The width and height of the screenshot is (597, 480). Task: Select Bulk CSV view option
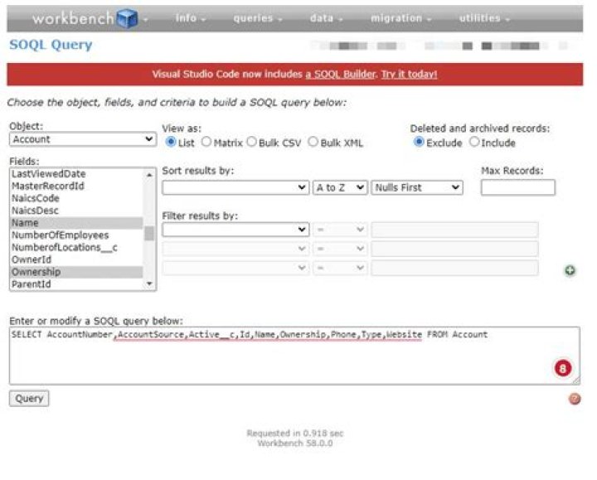[252, 142]
